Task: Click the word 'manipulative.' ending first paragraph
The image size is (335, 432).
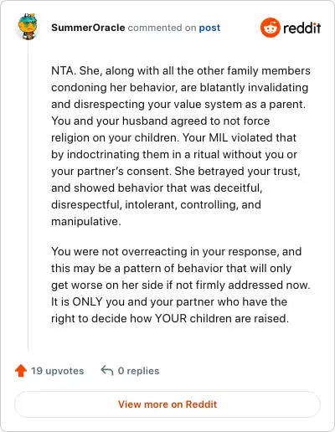Action: point(86,221)
